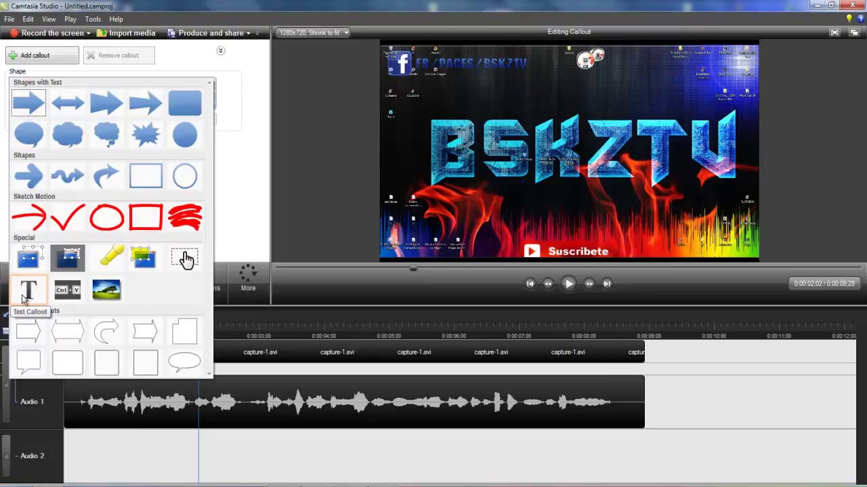Viewport: 867px width, 487px height.
Task: Choose the empty blue rectangle outline shape
Action: [146, 176]
